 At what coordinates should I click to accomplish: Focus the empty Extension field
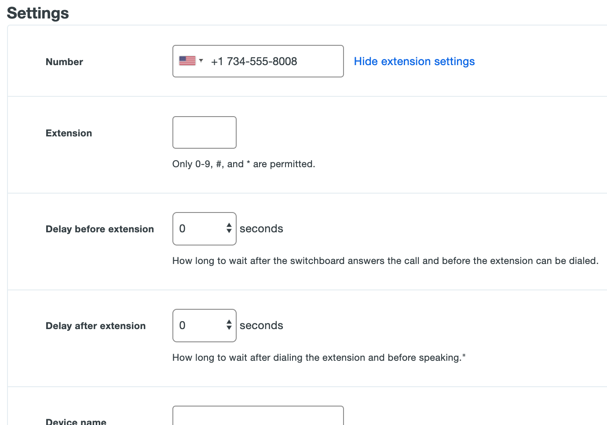pyautogui.click(x=204, y=132)
